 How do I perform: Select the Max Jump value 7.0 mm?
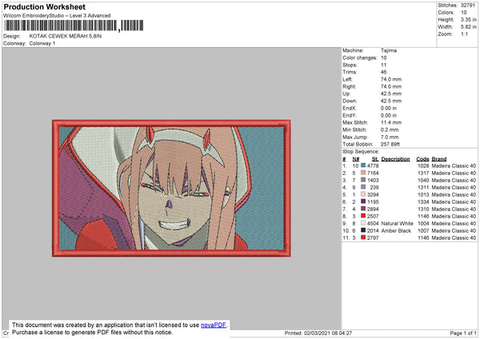click(390, 137)
